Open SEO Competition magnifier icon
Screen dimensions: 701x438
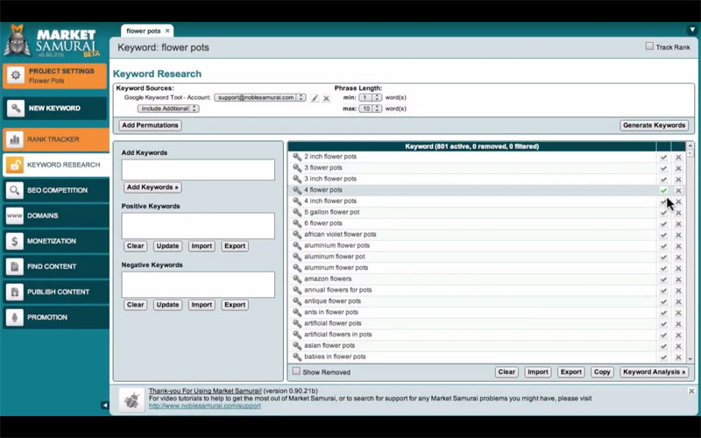[x=14, y=190]
